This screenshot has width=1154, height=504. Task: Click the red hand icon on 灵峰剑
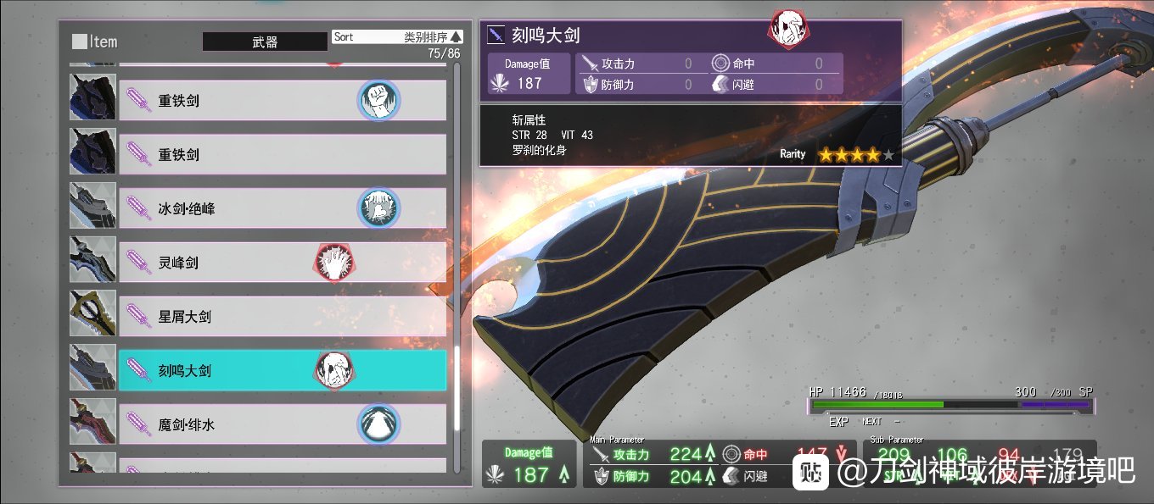point(335,262)
